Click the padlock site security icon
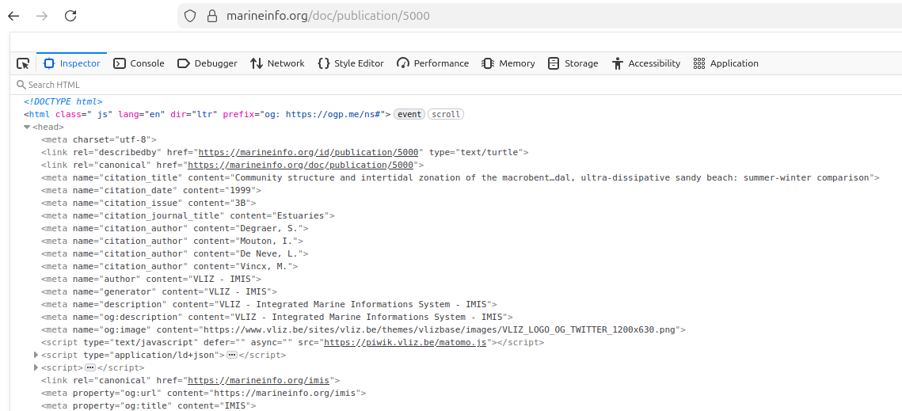The width and height of the screenshot is (902, 411). click(211, 16)
